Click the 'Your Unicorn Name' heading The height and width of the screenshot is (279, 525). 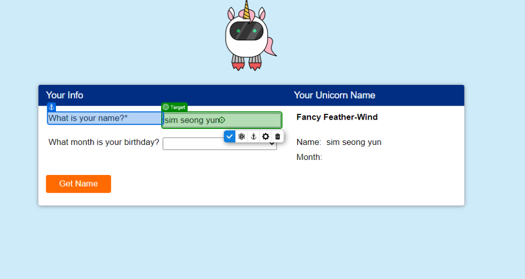click(334, 95)
